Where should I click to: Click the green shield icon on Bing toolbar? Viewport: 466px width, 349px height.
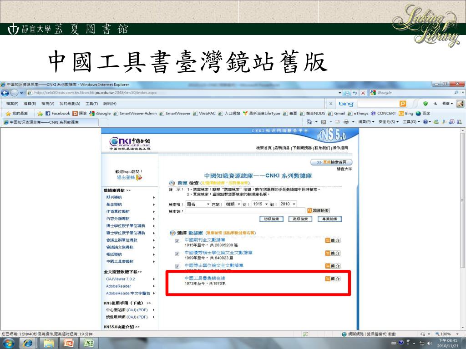point(425,104)
